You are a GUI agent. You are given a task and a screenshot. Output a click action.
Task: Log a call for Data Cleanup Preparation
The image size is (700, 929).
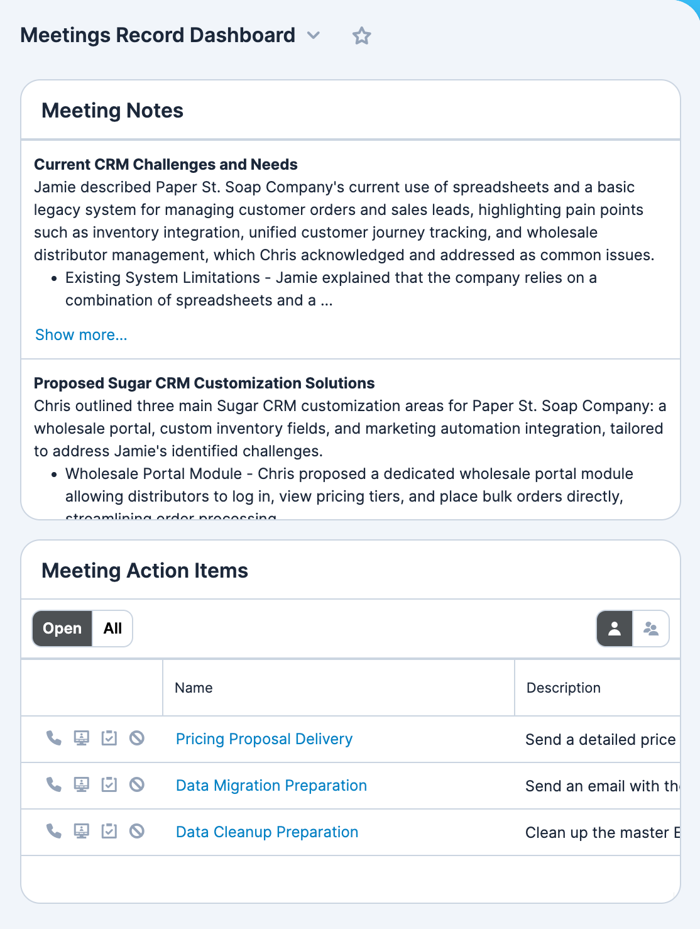coord(53,832)
